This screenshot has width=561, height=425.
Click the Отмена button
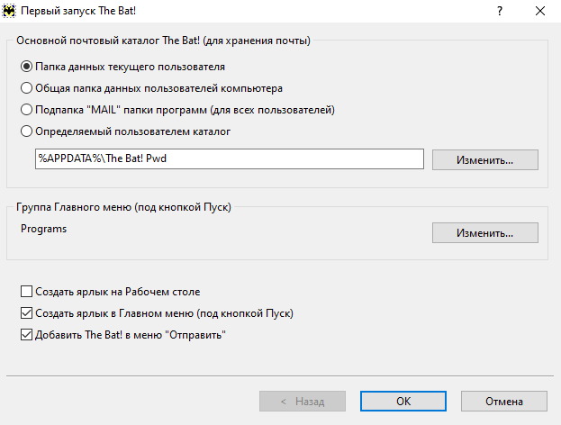(x=503, y=401)
